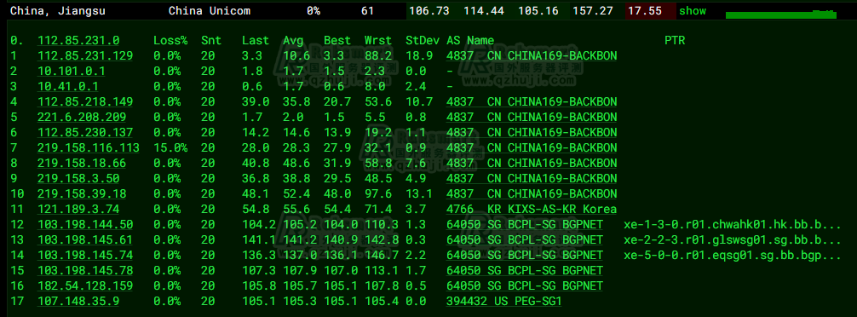Click address 103.198.145.61
Image resolution: width=857 pixels, height=317 pixels.
[85, 239]
